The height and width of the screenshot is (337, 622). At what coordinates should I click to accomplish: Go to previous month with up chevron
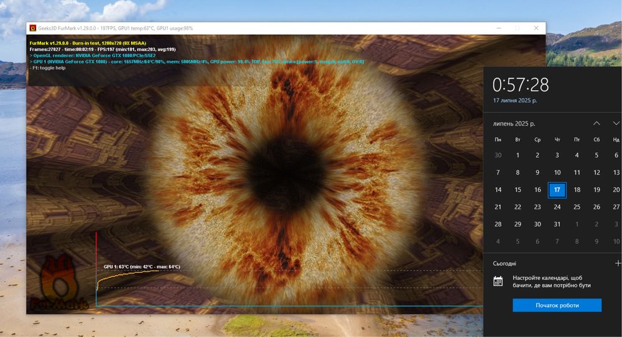coord(596,123)
